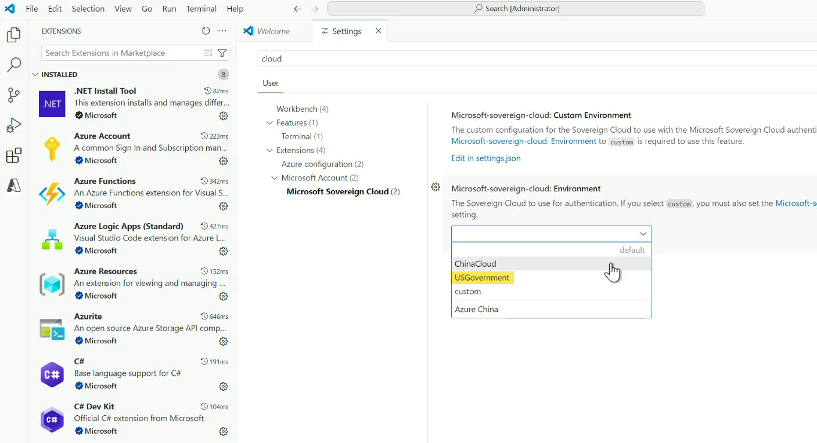Image resolution: width=817 pixels, height=443 pixels.
Task: Open the Selection menu
Action: tap(88, 9)
